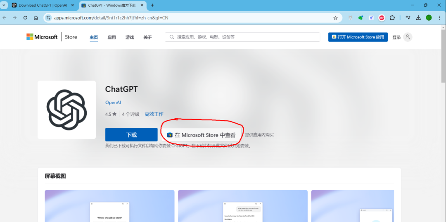Image resolution: width=446 pixels, height=222 pixels.
Task: Expand the tab search dropdown arrow
Action: [x=4, y=5]
